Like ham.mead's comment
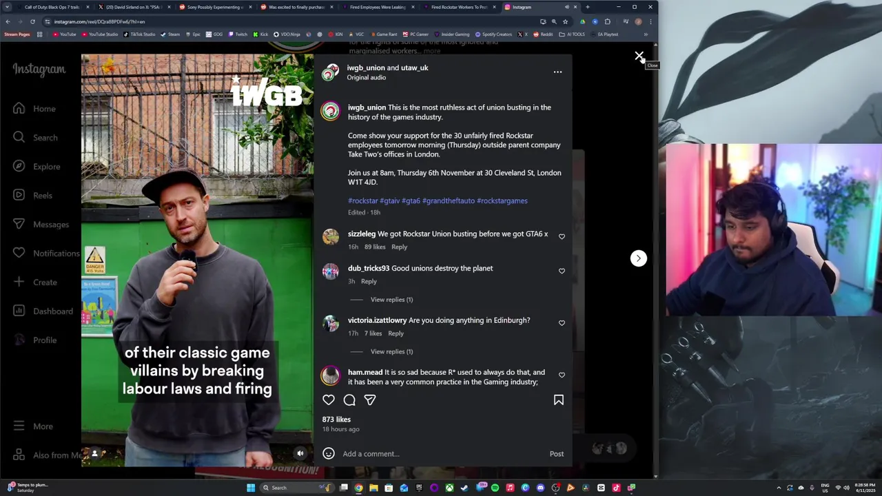Viewport: 882px width, 496px height. 562,375
